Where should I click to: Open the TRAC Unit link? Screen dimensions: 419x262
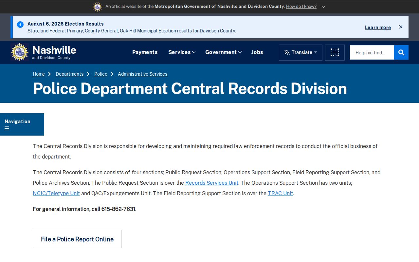pos(280,193)
